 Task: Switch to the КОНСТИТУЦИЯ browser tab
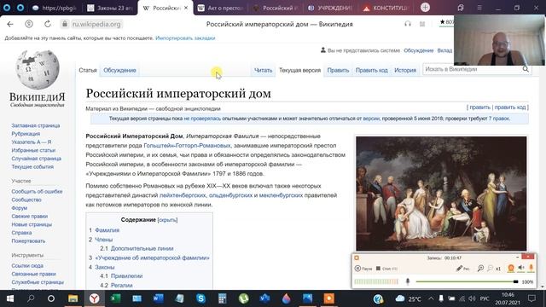coord(386,8)
